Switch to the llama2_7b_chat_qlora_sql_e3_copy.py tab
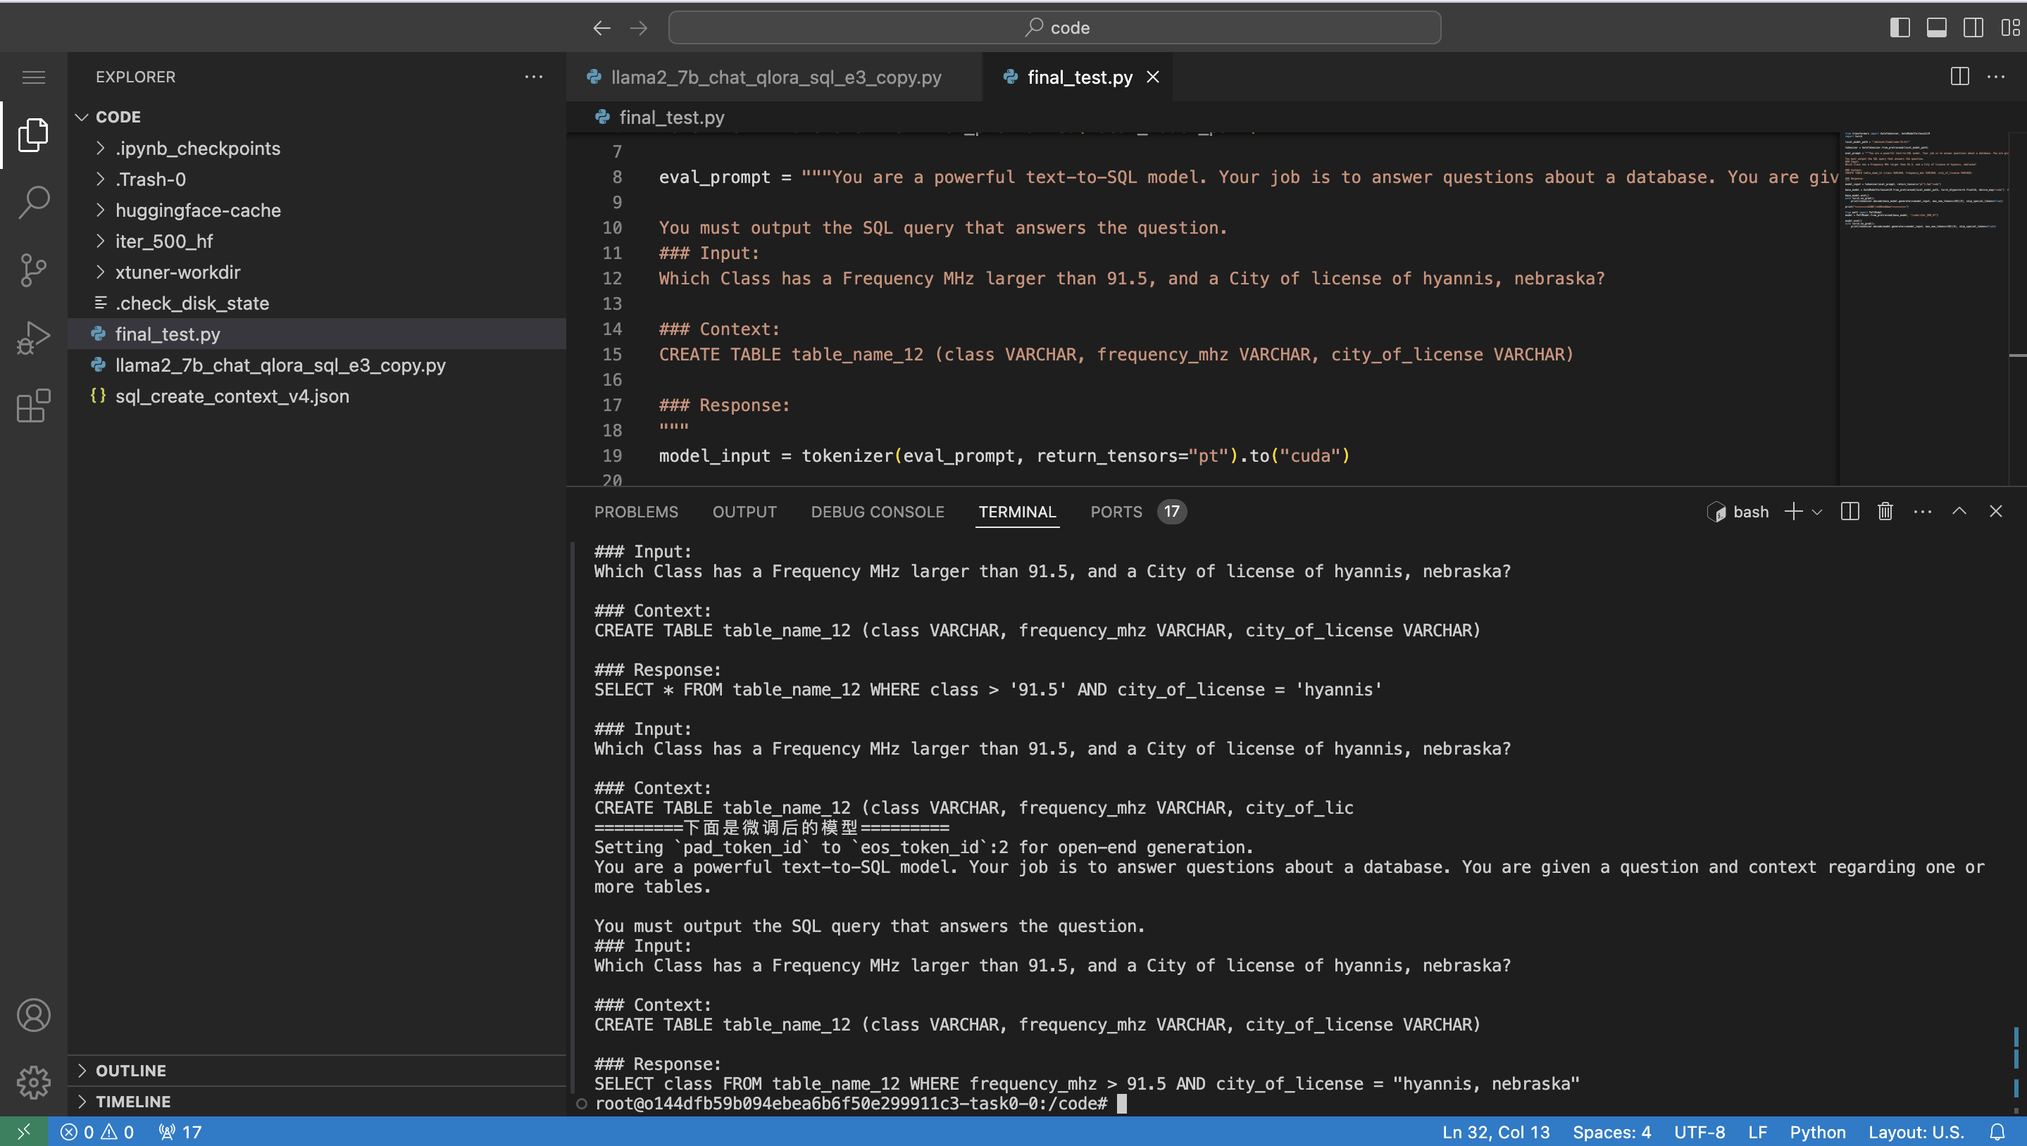 click(x=774, y=77)
